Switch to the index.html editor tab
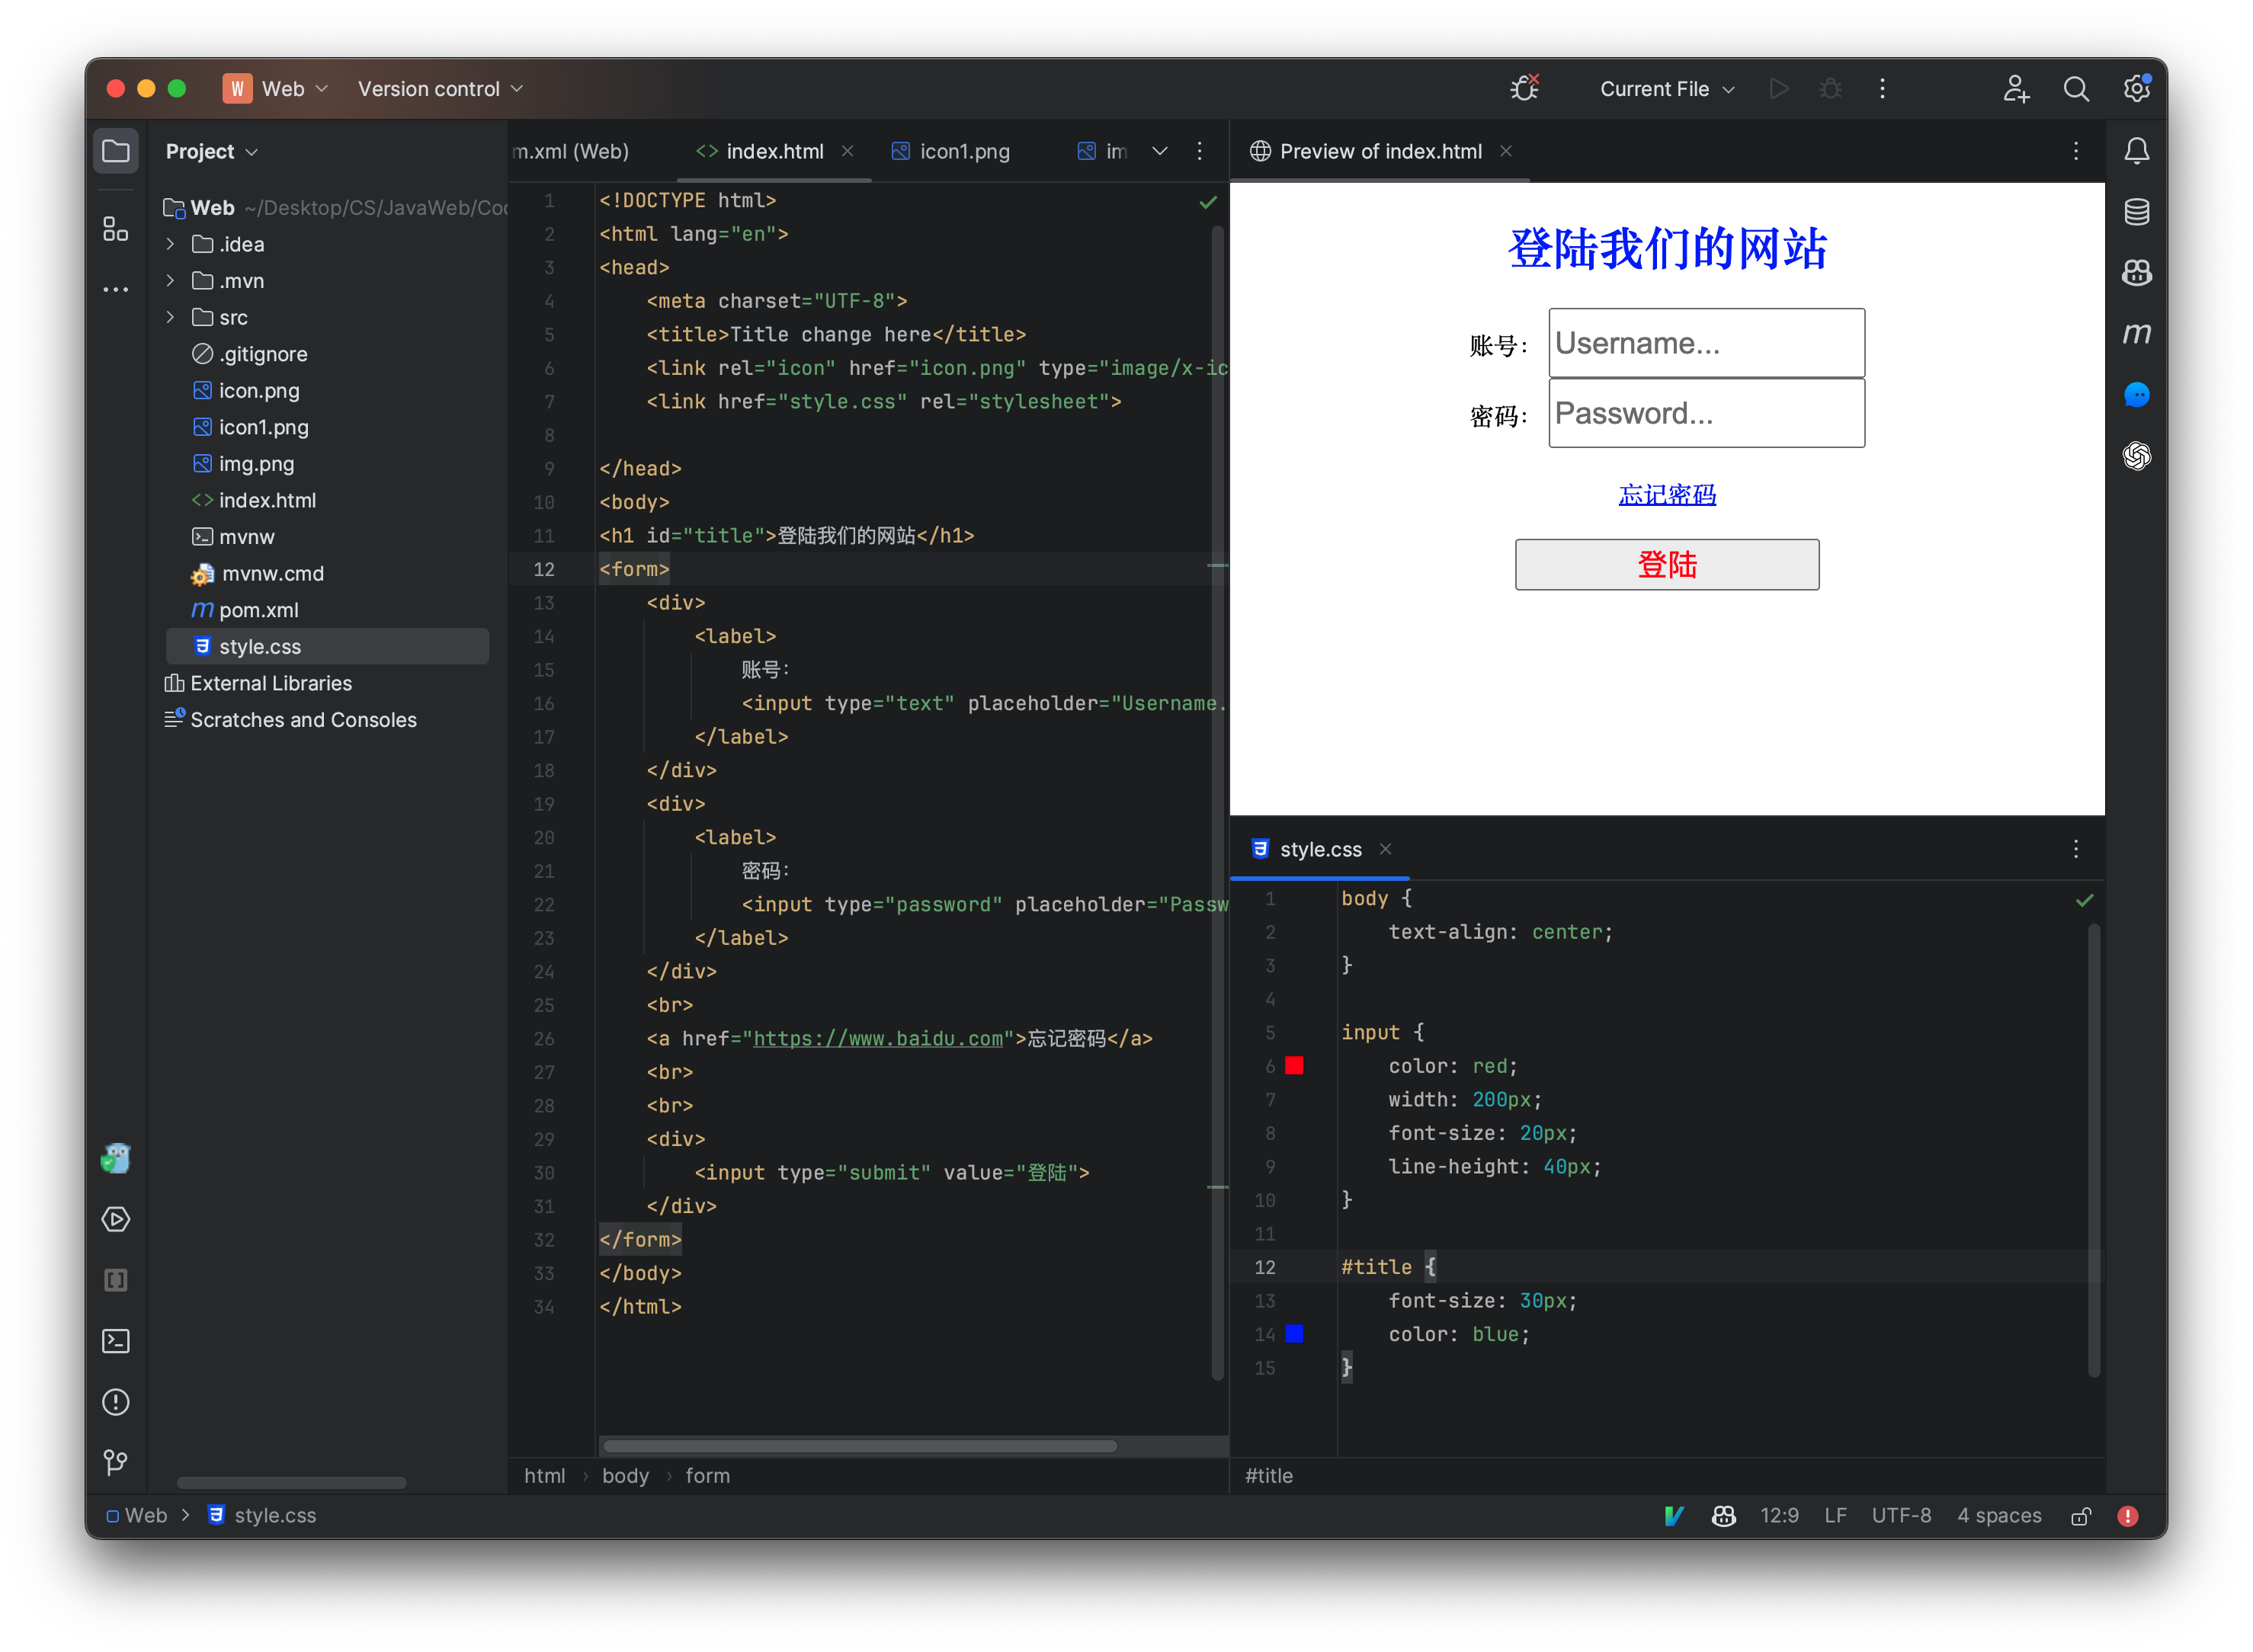Screen dimensions: 2253x1652 (x=775, y=151)
